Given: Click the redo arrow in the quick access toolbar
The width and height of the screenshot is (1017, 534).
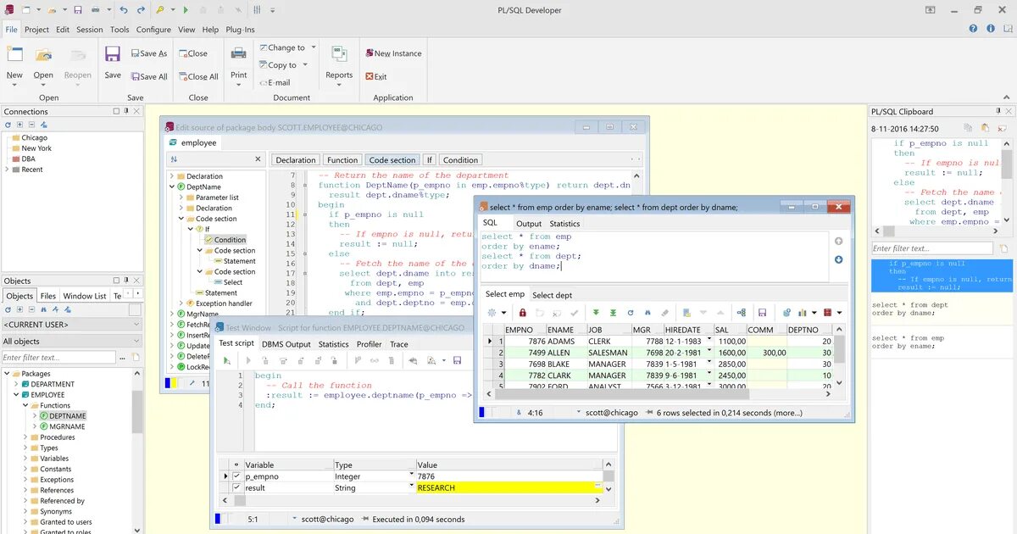Looking at the screenshot, I should 141,10.
